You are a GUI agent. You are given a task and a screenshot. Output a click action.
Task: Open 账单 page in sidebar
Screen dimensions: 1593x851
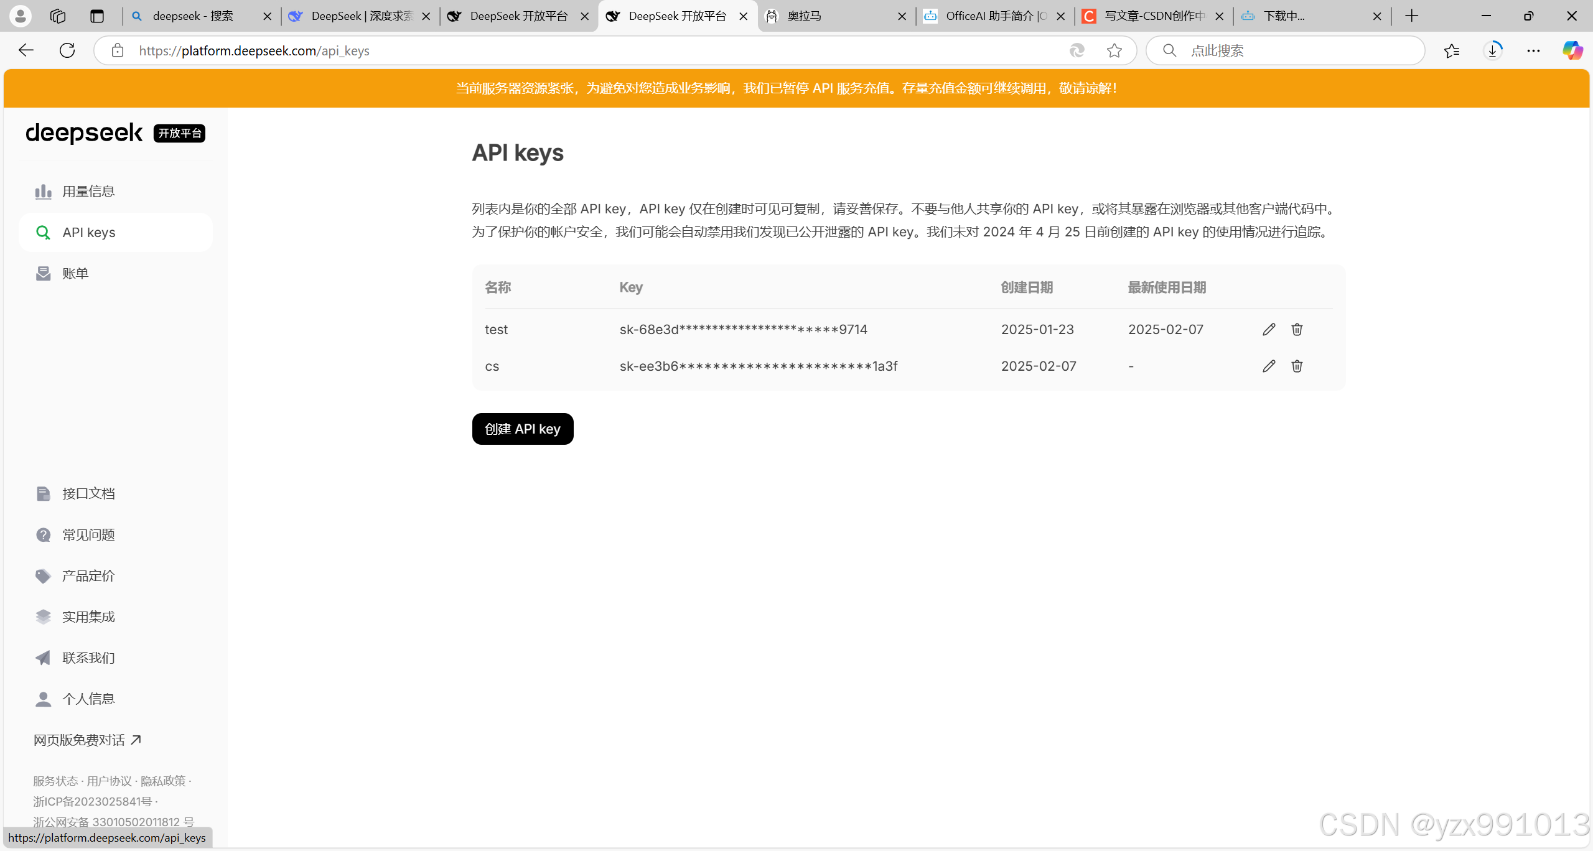(75, 274)
